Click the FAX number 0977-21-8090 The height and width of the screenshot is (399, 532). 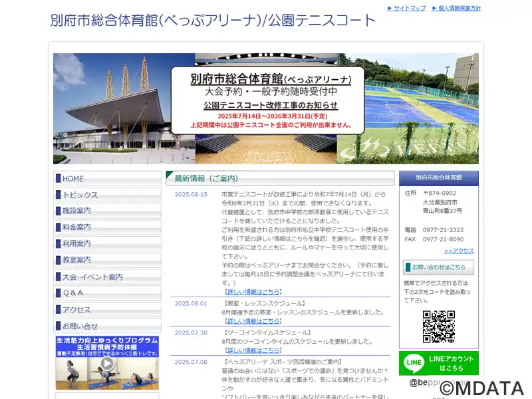click(443, 239)
